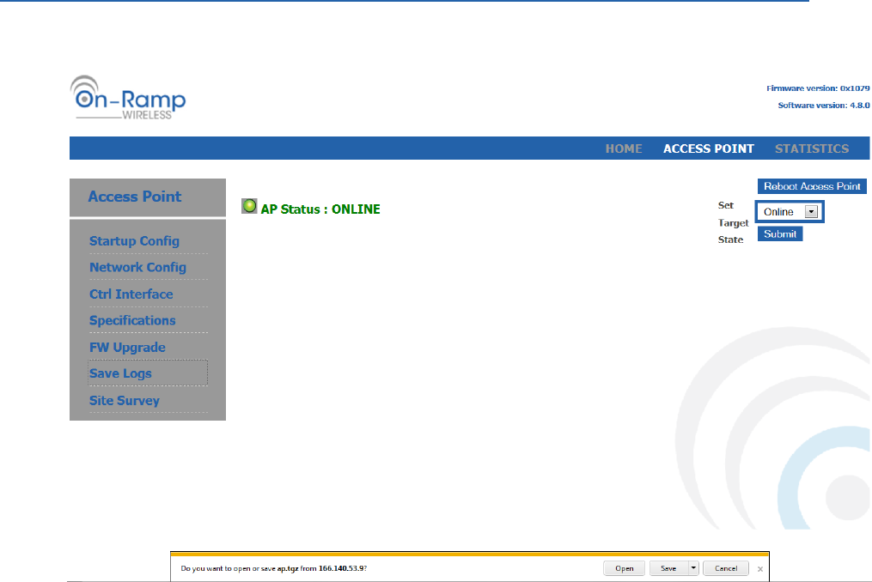This screenshot has height=582, width=872.
Task: Click the Firmware version: 0x1079 text
Action: coord(818,88)
